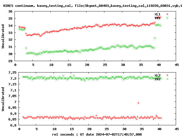Click the top plot y-axis tick label 36

(10, 11)
